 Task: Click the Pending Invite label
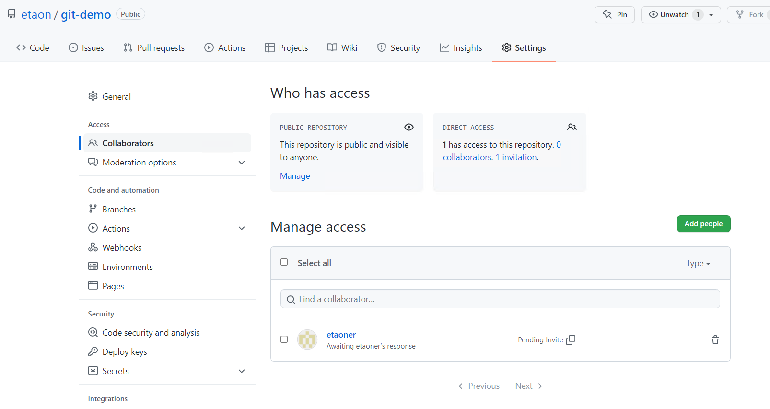click(x=540, y=340)
